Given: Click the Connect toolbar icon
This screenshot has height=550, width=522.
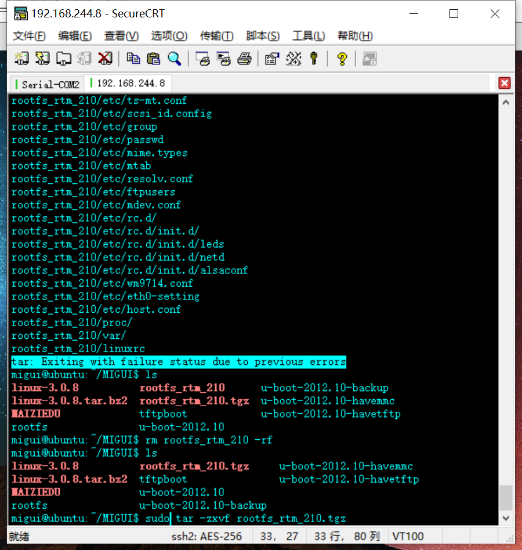Looking at the screenshot, I should [21, 59].
